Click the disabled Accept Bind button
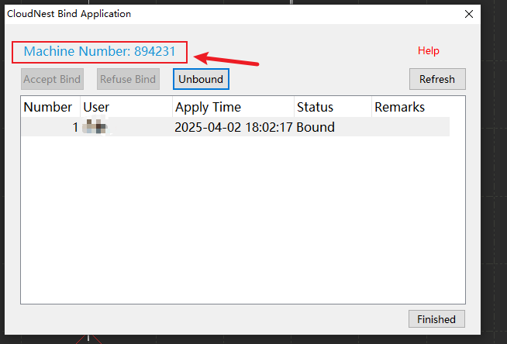 point(52,79)
